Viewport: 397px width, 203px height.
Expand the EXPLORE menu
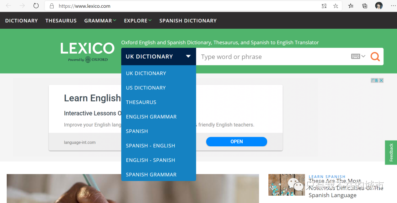138,21
